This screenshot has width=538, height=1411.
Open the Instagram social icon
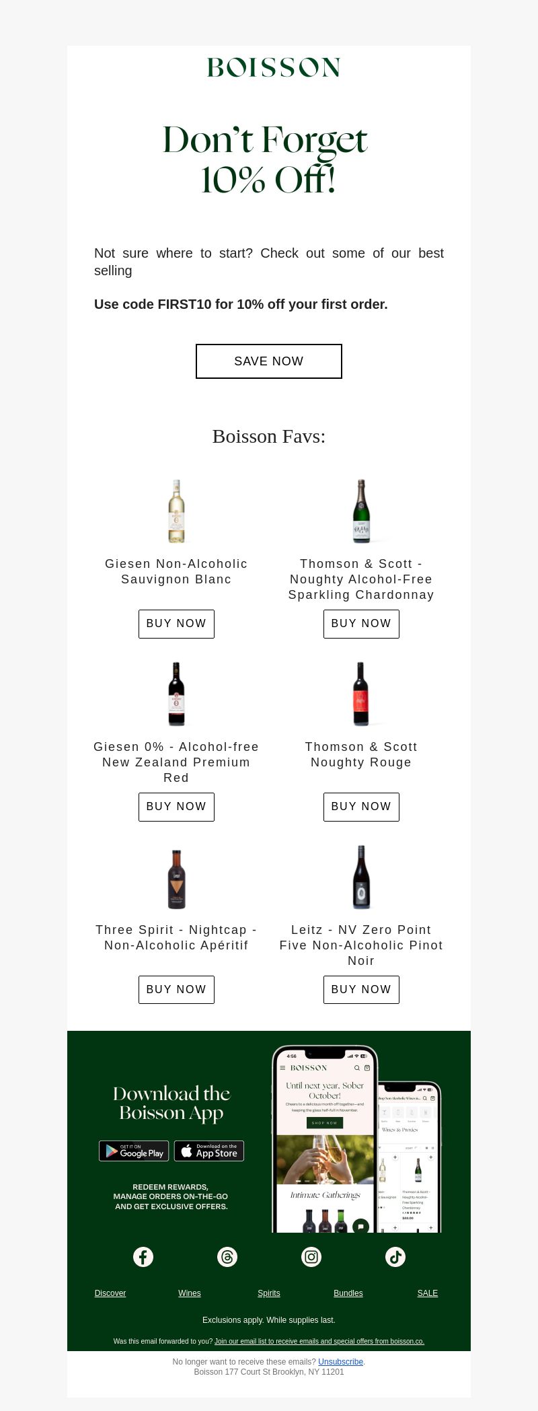point(311,1257)
